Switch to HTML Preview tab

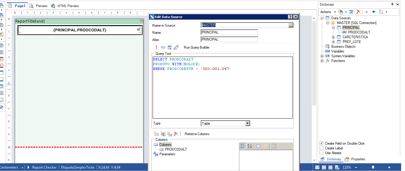pos(65,6)
